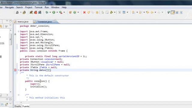Collapse the 'This method initializes' comment fold

click(x=19, y=95)
